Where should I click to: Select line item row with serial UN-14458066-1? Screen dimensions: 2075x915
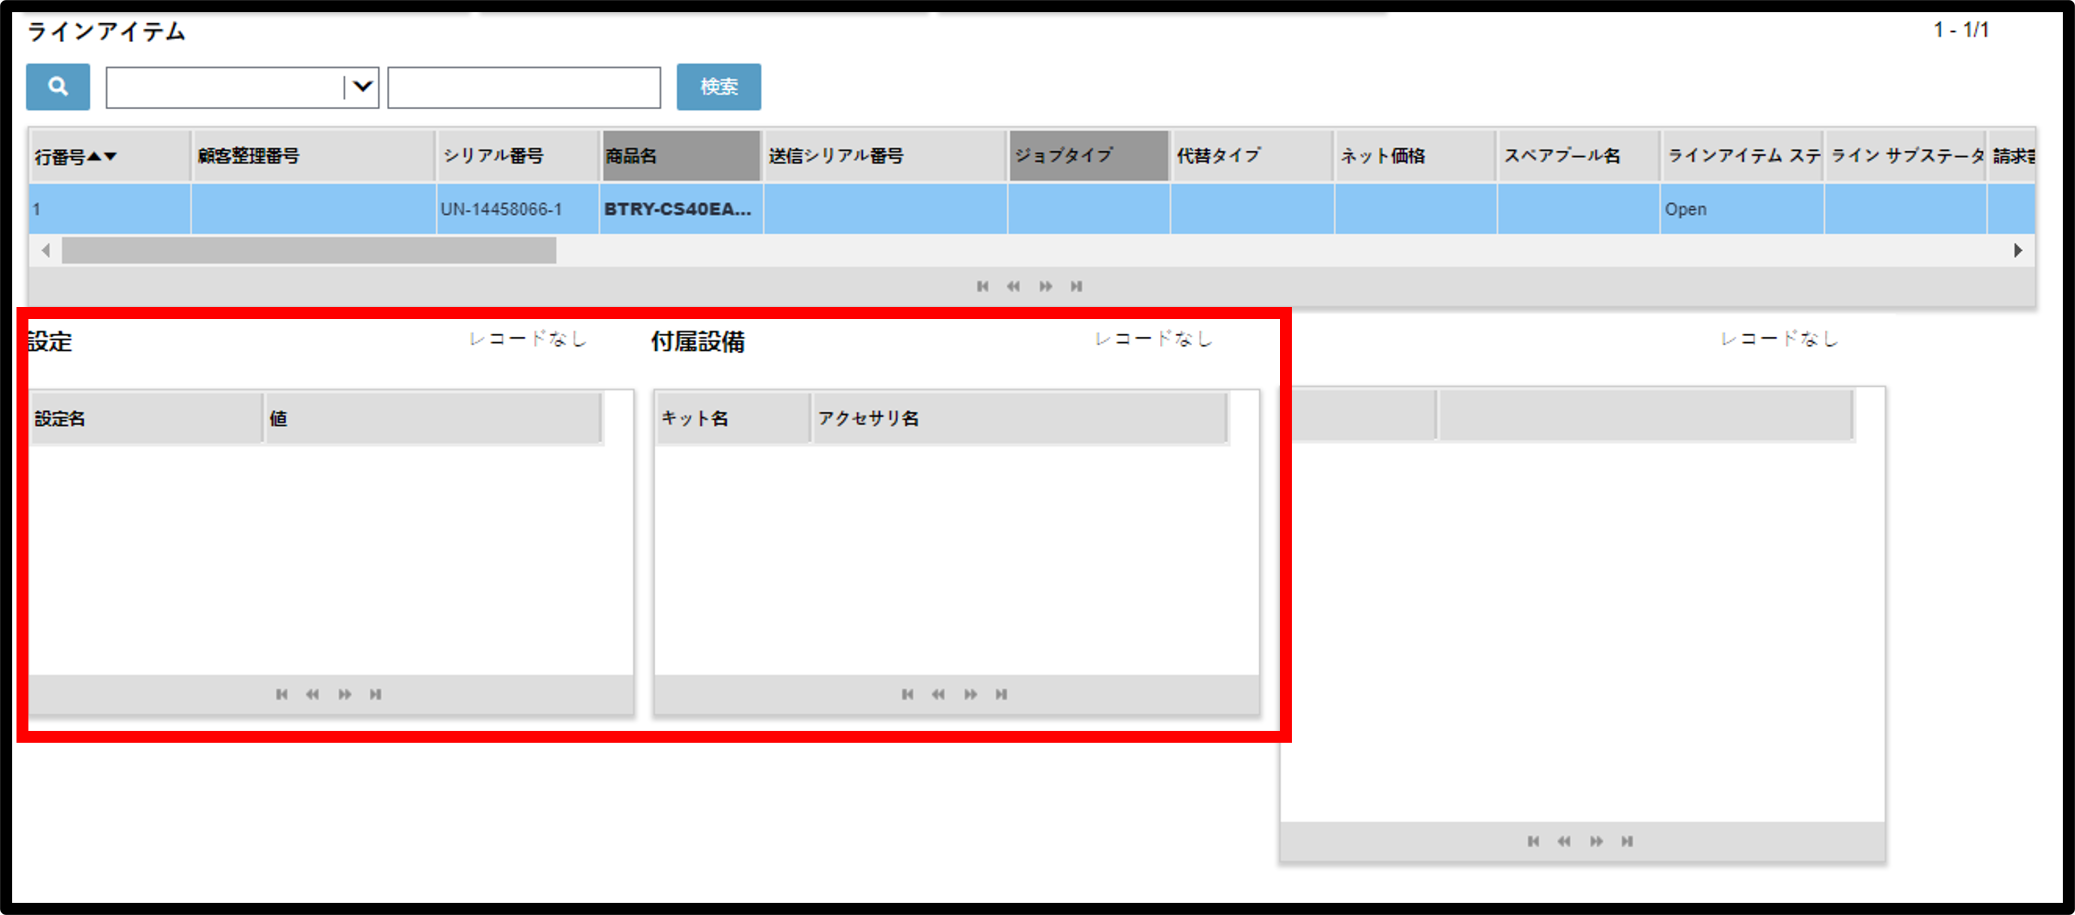tap(1032, 209)
